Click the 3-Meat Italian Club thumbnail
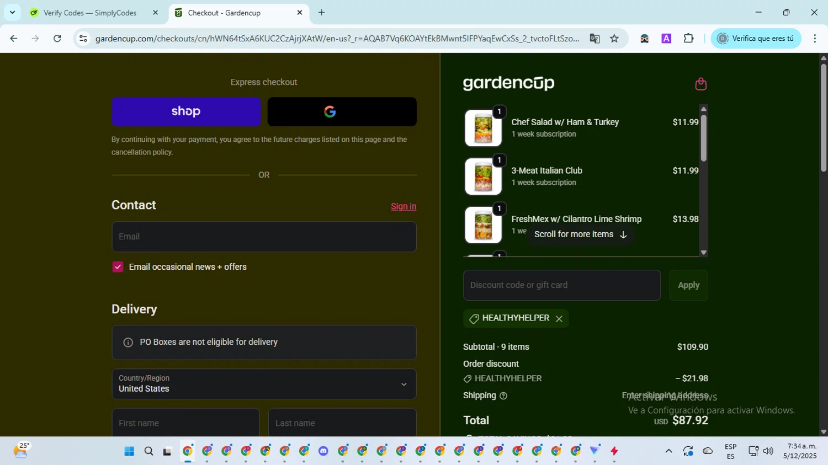Screen dimensions: 828x465 point(483,177)
